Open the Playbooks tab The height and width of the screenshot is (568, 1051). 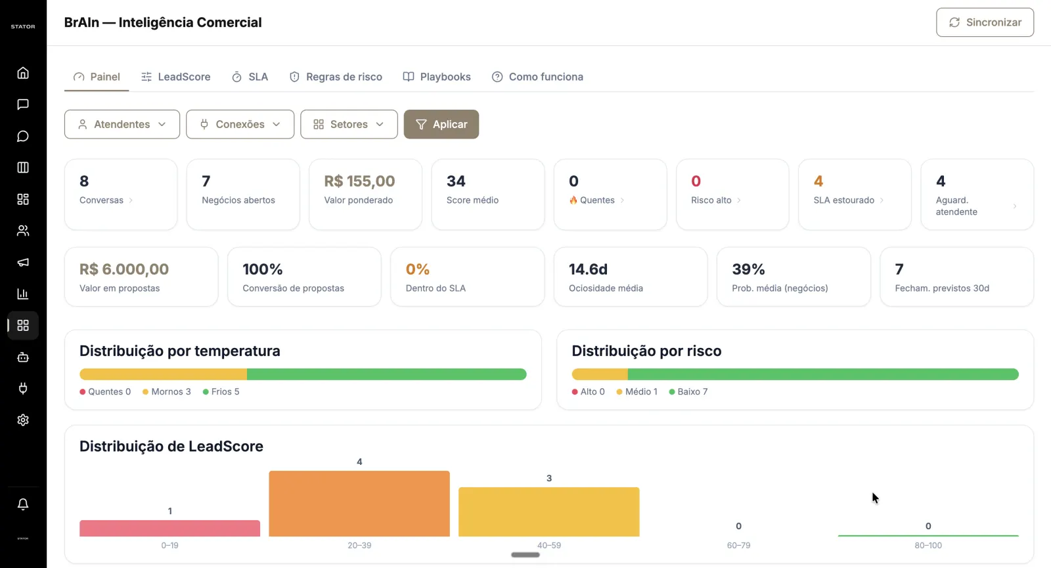click(x=437, y=77)
